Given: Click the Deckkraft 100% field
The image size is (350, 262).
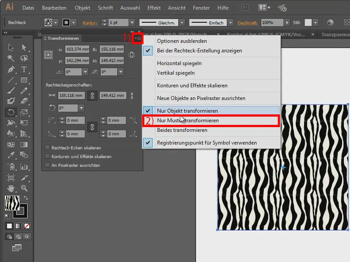Looking at the screenshot, I should (272, 23).
